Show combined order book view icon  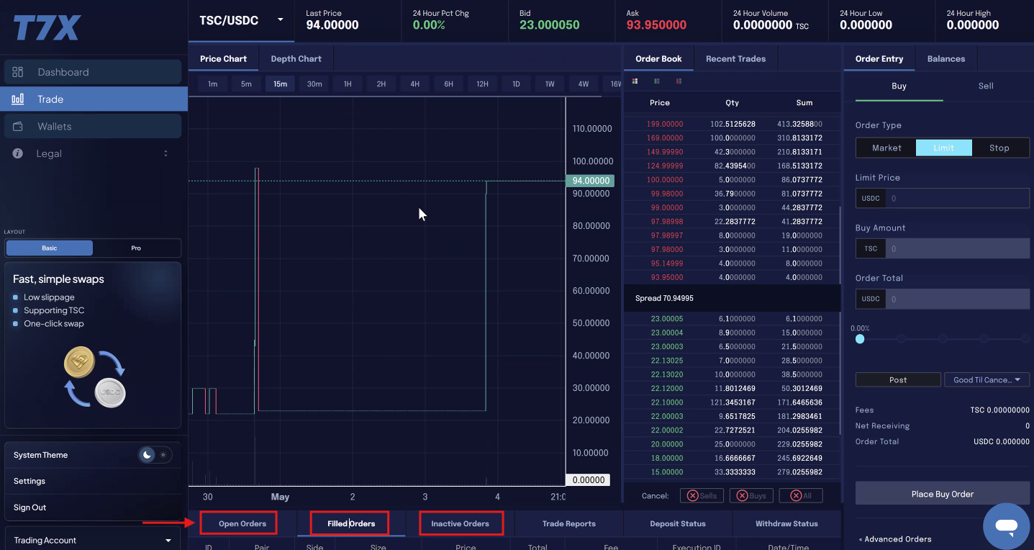pos(635,81)
